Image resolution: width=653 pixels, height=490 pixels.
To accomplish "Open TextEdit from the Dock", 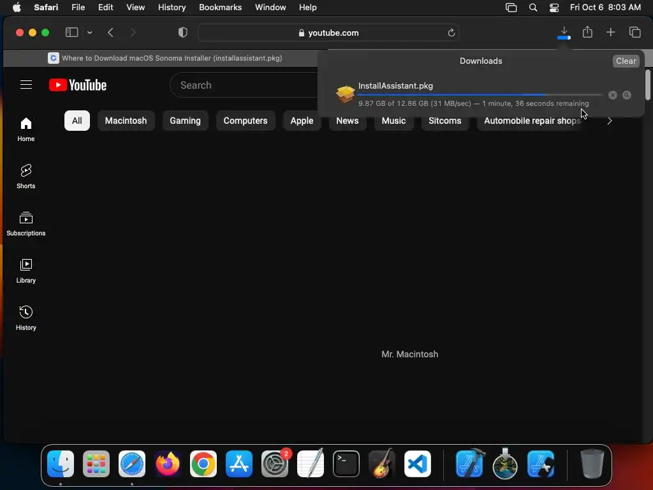I will click(311, 464).
